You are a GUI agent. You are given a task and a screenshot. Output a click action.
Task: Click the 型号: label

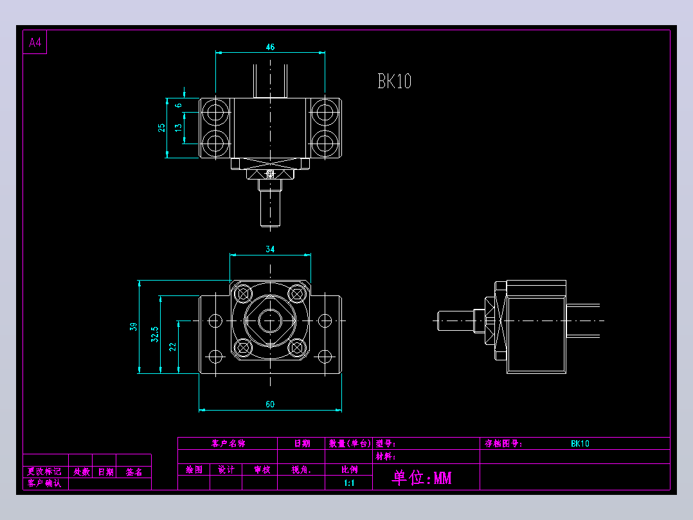[x=386, y=443]
